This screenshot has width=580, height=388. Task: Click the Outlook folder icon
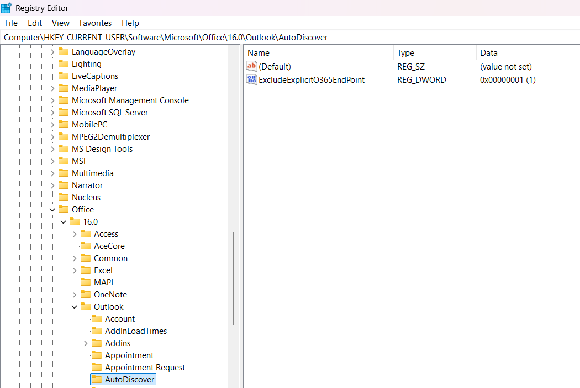[x=86, y=306]
